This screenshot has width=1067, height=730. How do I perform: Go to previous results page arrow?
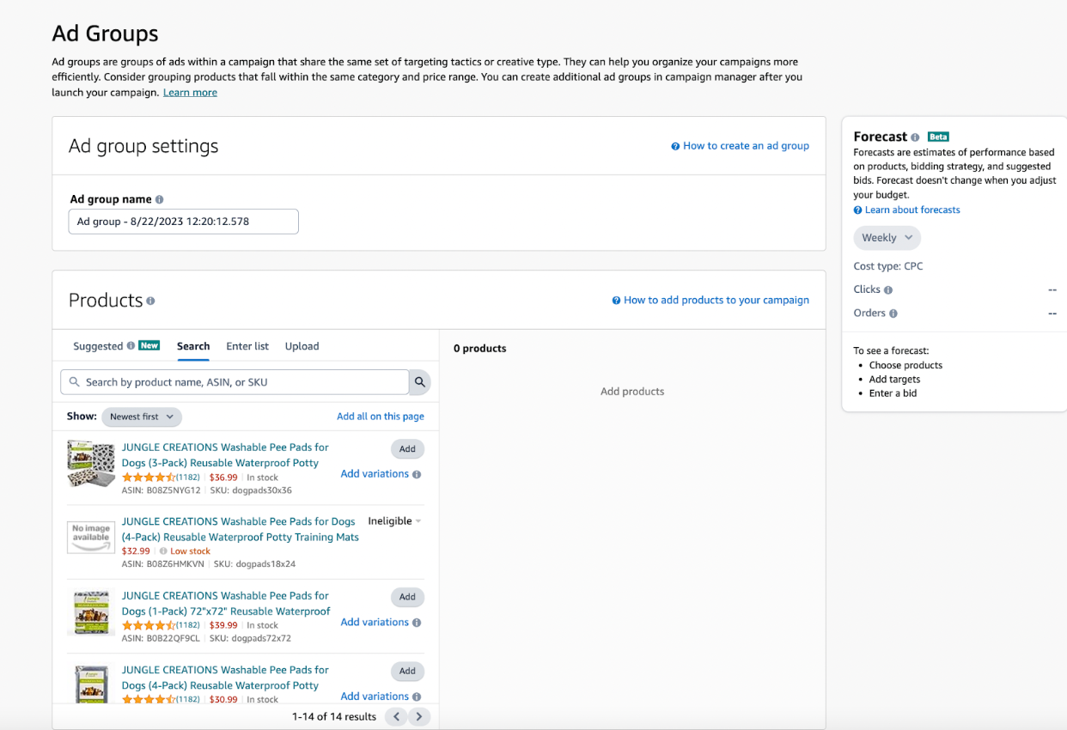tap(396, 716)
